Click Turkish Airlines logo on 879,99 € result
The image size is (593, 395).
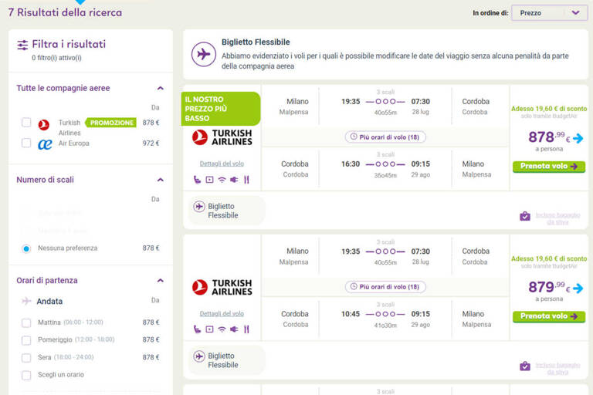(222, 287)
